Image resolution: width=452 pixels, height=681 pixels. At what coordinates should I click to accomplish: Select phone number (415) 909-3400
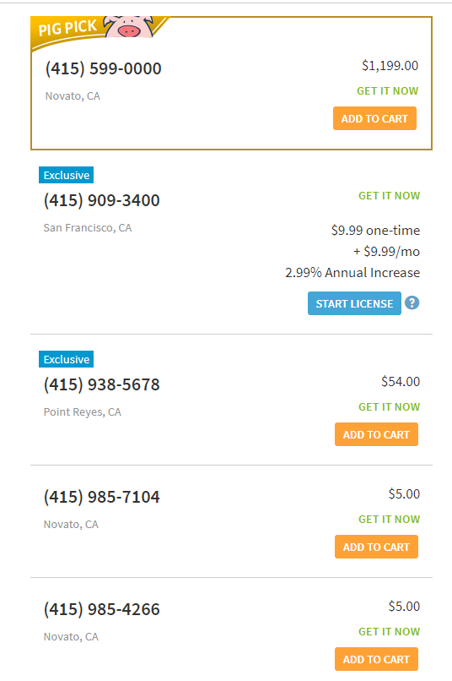(101, 200)
